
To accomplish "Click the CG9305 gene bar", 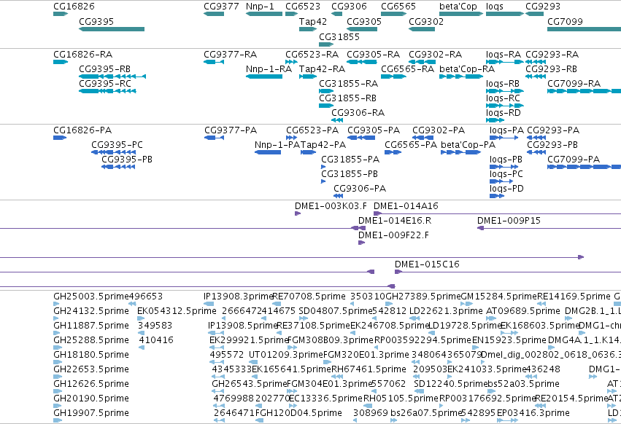I will tap(362, 29).
